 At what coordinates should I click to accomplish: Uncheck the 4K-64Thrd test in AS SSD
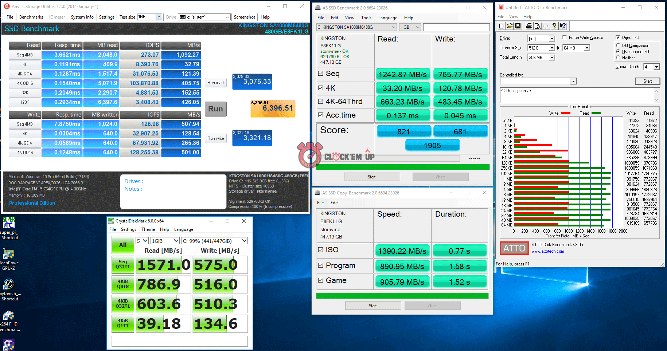click(x=321, y=102)
